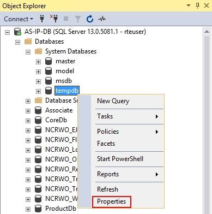Click the Refresh toolbar icon
This screenshot has width=212, height=214.
(90, 19)
